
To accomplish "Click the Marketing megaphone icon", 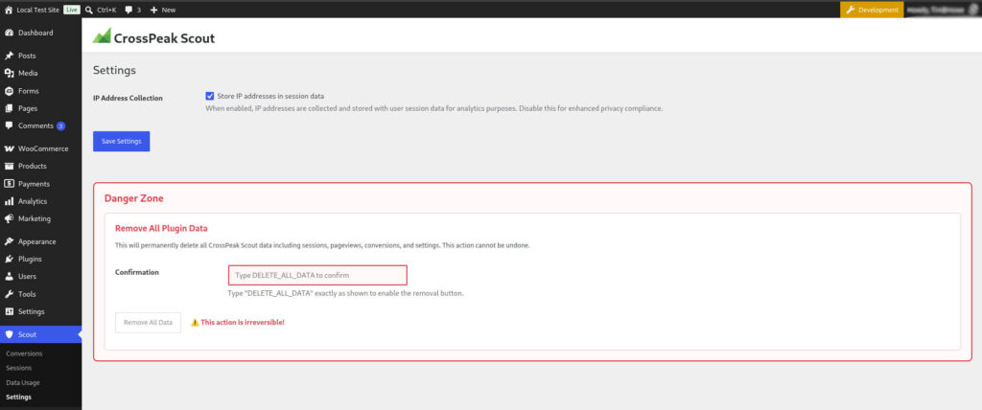I will (x=9, y=219).
